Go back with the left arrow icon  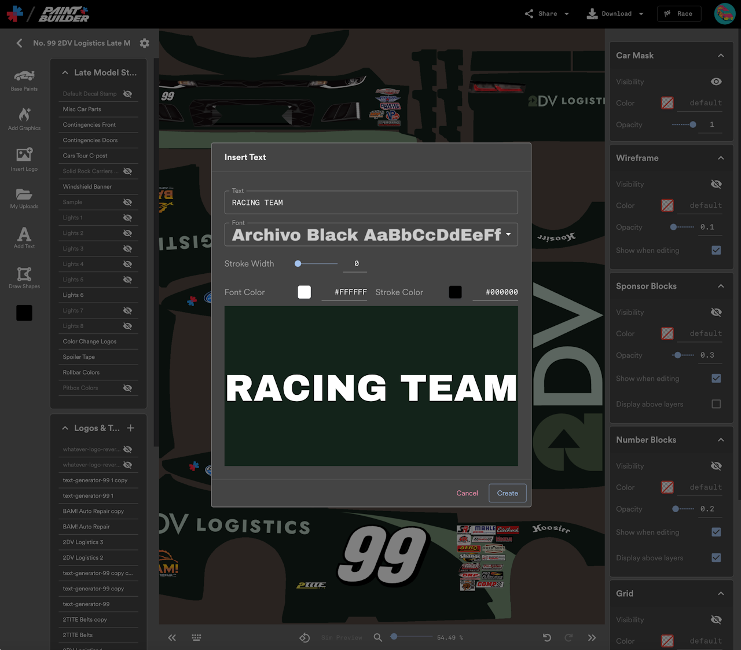pos(19,43)
